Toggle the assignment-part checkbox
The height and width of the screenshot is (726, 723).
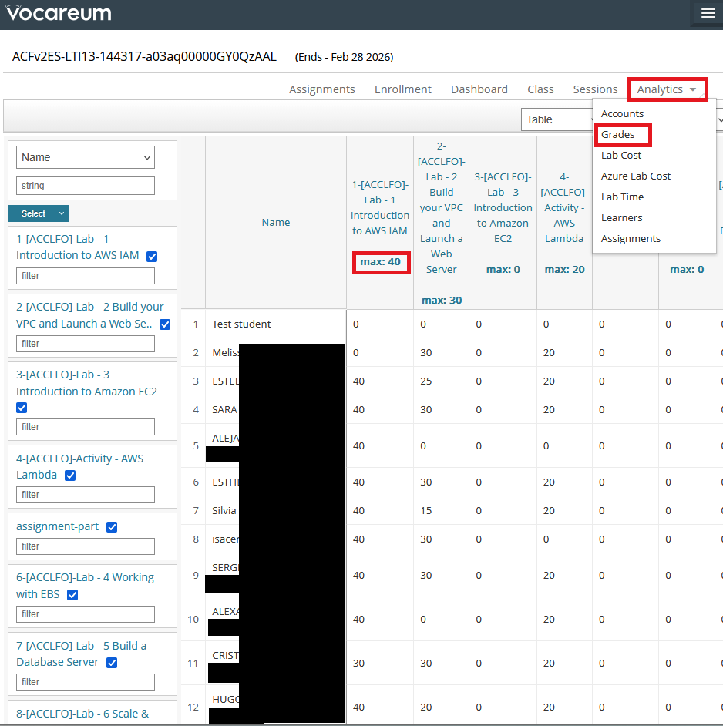pos(112,527)
